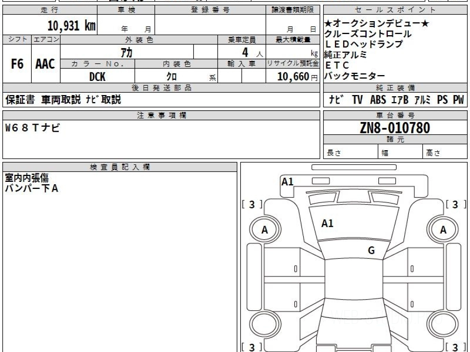Click the A mark in the right front wheel
The image size is (470, 352).
[443, 230]
